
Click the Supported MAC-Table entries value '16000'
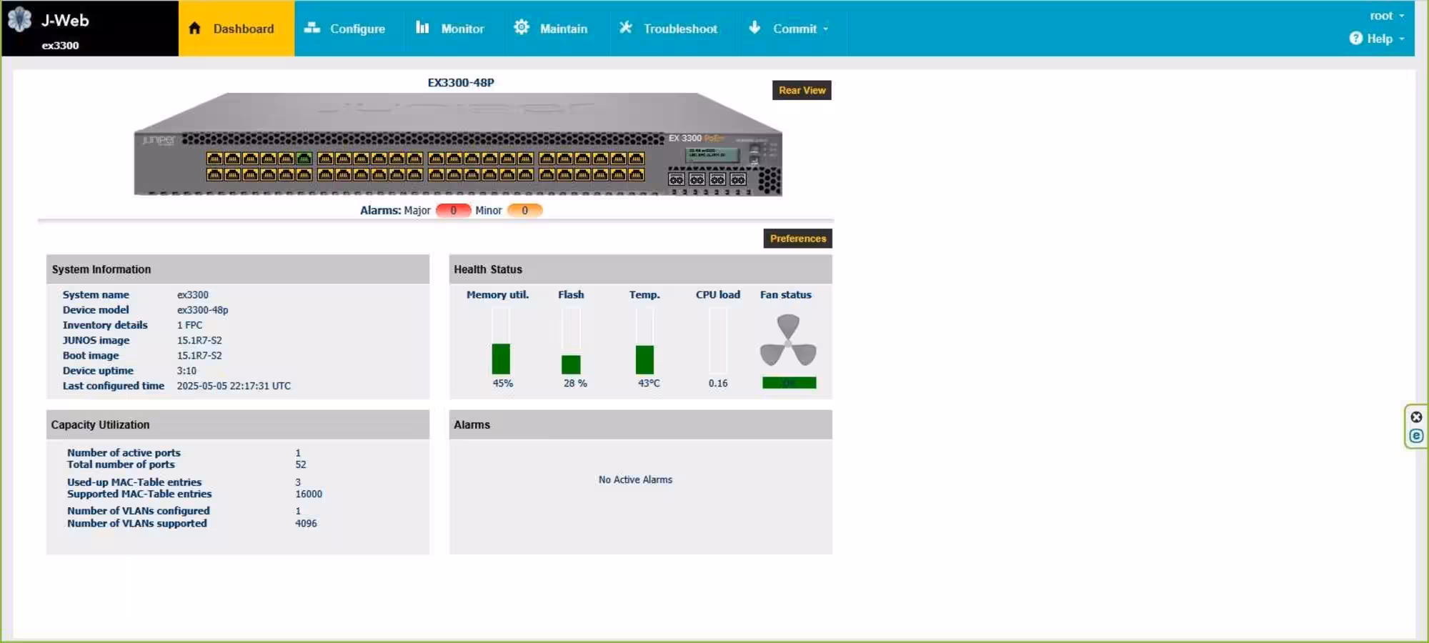309,494
